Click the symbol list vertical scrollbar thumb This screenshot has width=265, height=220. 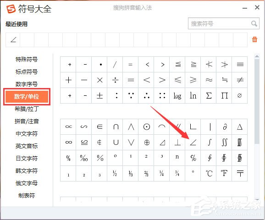coord(257,101)
